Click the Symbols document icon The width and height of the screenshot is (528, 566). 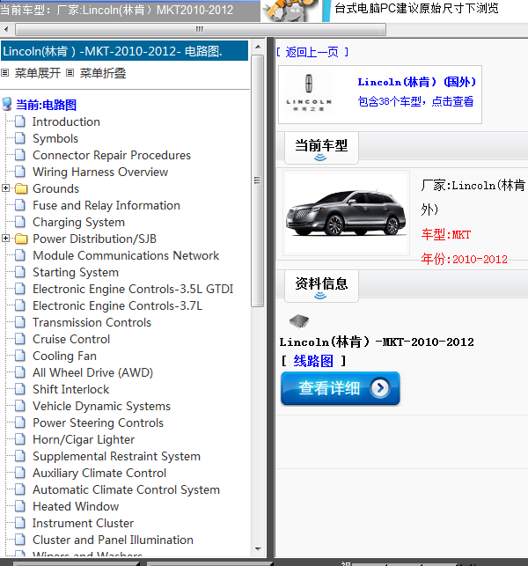pos(20,138)
